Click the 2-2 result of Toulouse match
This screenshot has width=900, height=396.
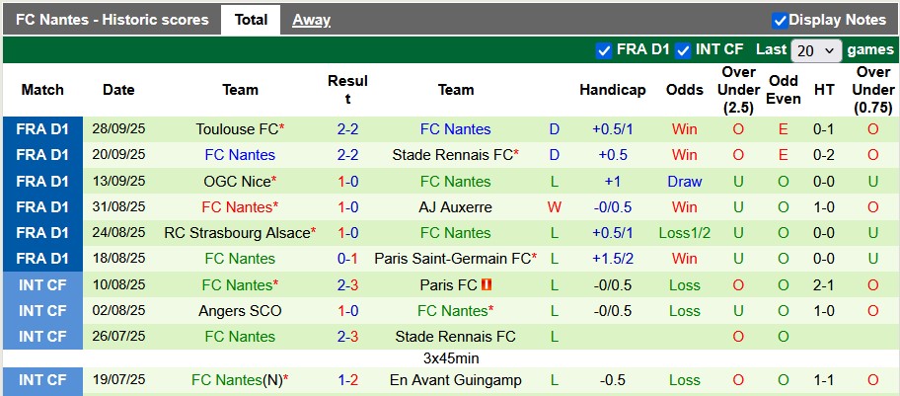coord(347,129)
